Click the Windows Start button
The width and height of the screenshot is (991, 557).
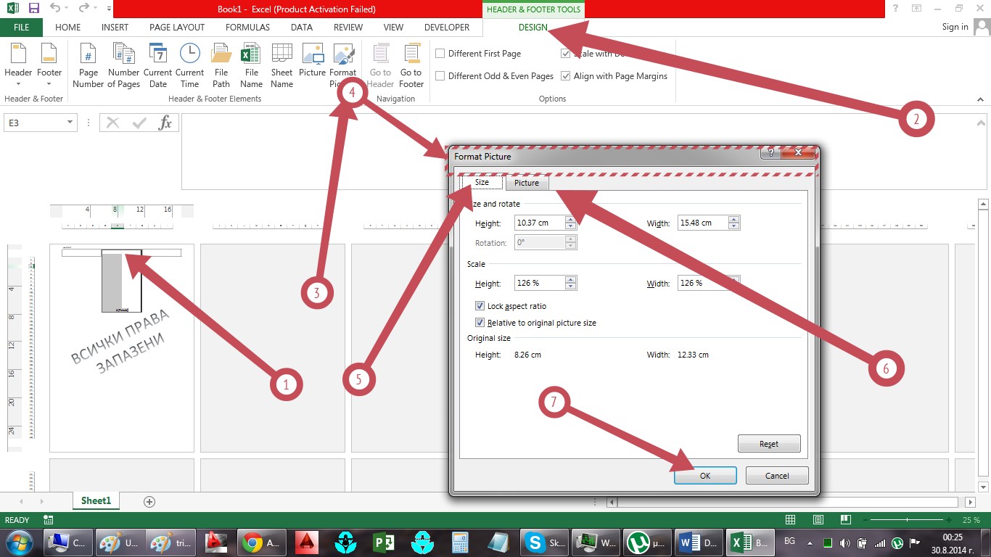click(18, 542)
